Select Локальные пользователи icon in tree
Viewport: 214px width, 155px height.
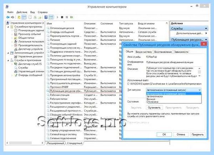click(x=16, y=41)
